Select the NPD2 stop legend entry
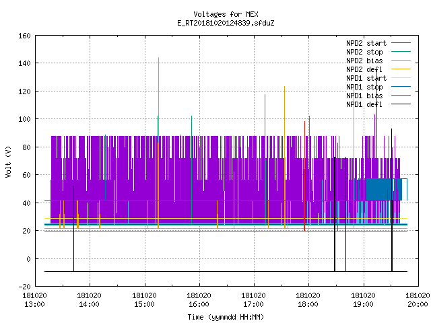Viewport: 431px width, 323px height. pos(364,52)
